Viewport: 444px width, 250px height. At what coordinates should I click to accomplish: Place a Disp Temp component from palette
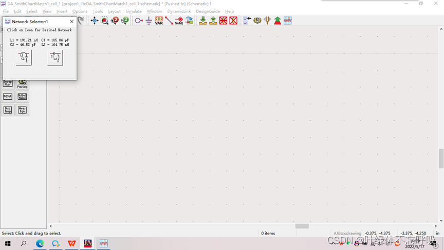pyautogui.click(x=8, y=110)
